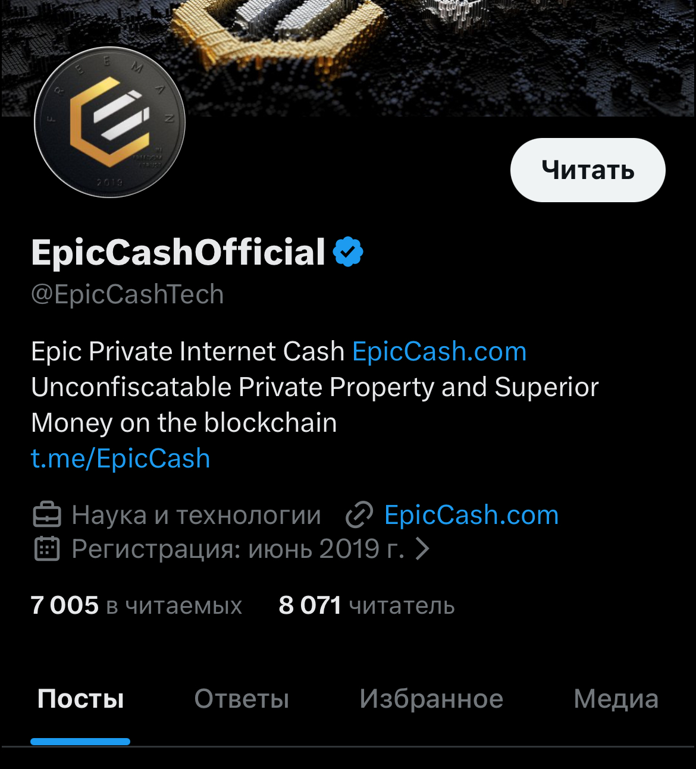Tap the briefcase category icon
Viewport: 696px width, 769px height.
point(47,515)
